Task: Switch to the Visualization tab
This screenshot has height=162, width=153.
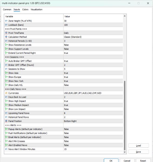Action: (36, 9)
